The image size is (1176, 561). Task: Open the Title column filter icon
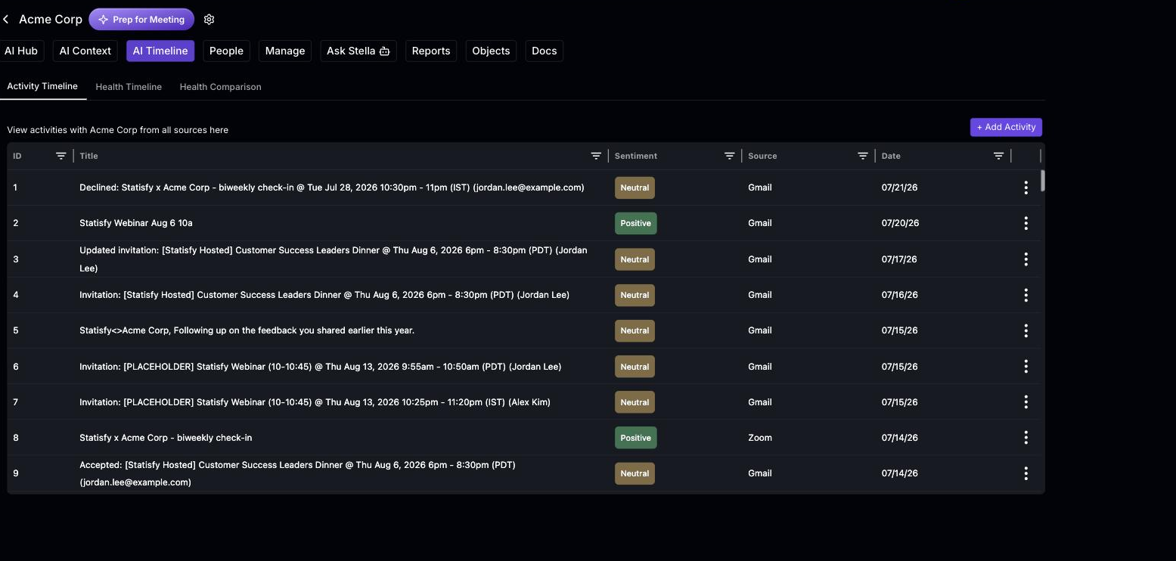596,156
